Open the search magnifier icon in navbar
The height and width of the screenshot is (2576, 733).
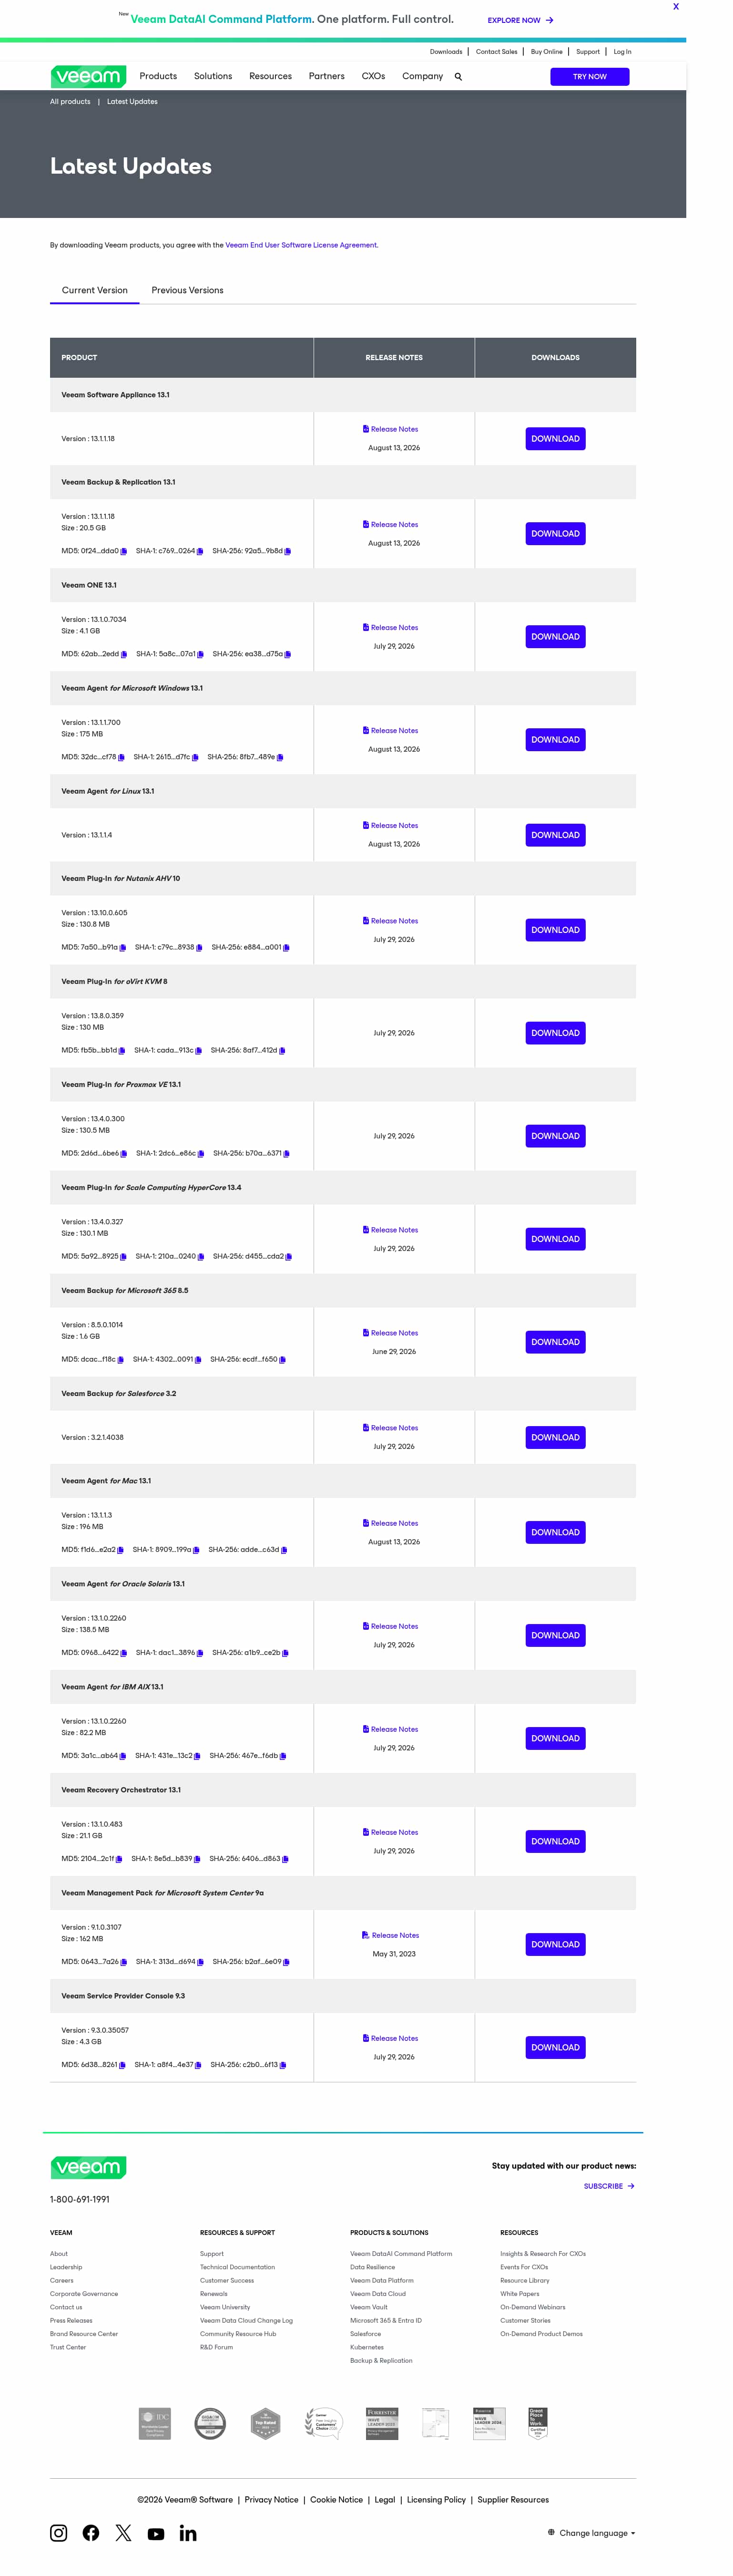[x=458, y=76]
